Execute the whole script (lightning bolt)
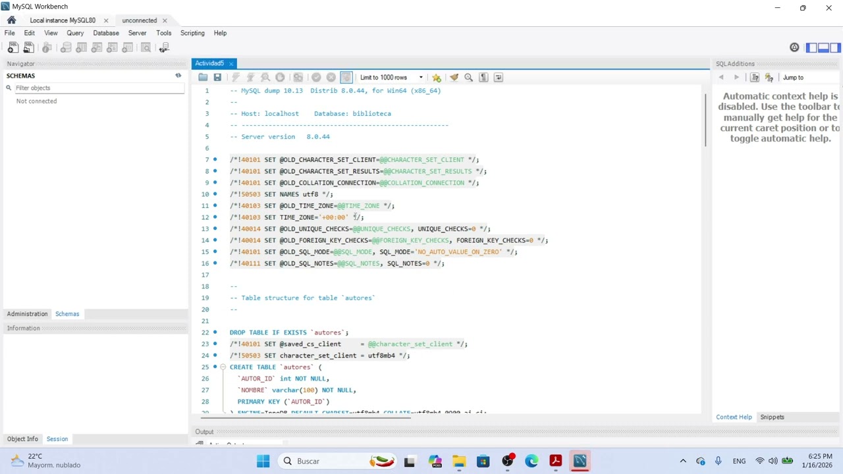Screen dimensions: 843x474 [x=236, y=78]
